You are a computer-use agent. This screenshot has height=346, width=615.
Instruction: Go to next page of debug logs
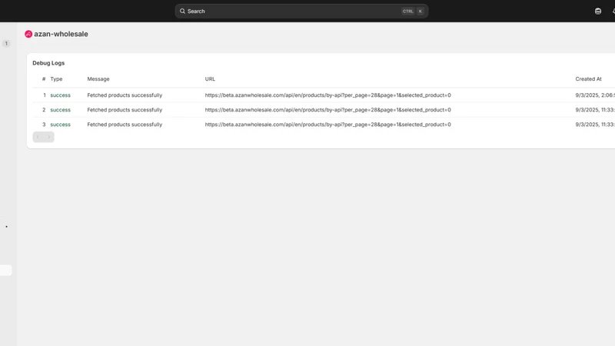point(48,137)
